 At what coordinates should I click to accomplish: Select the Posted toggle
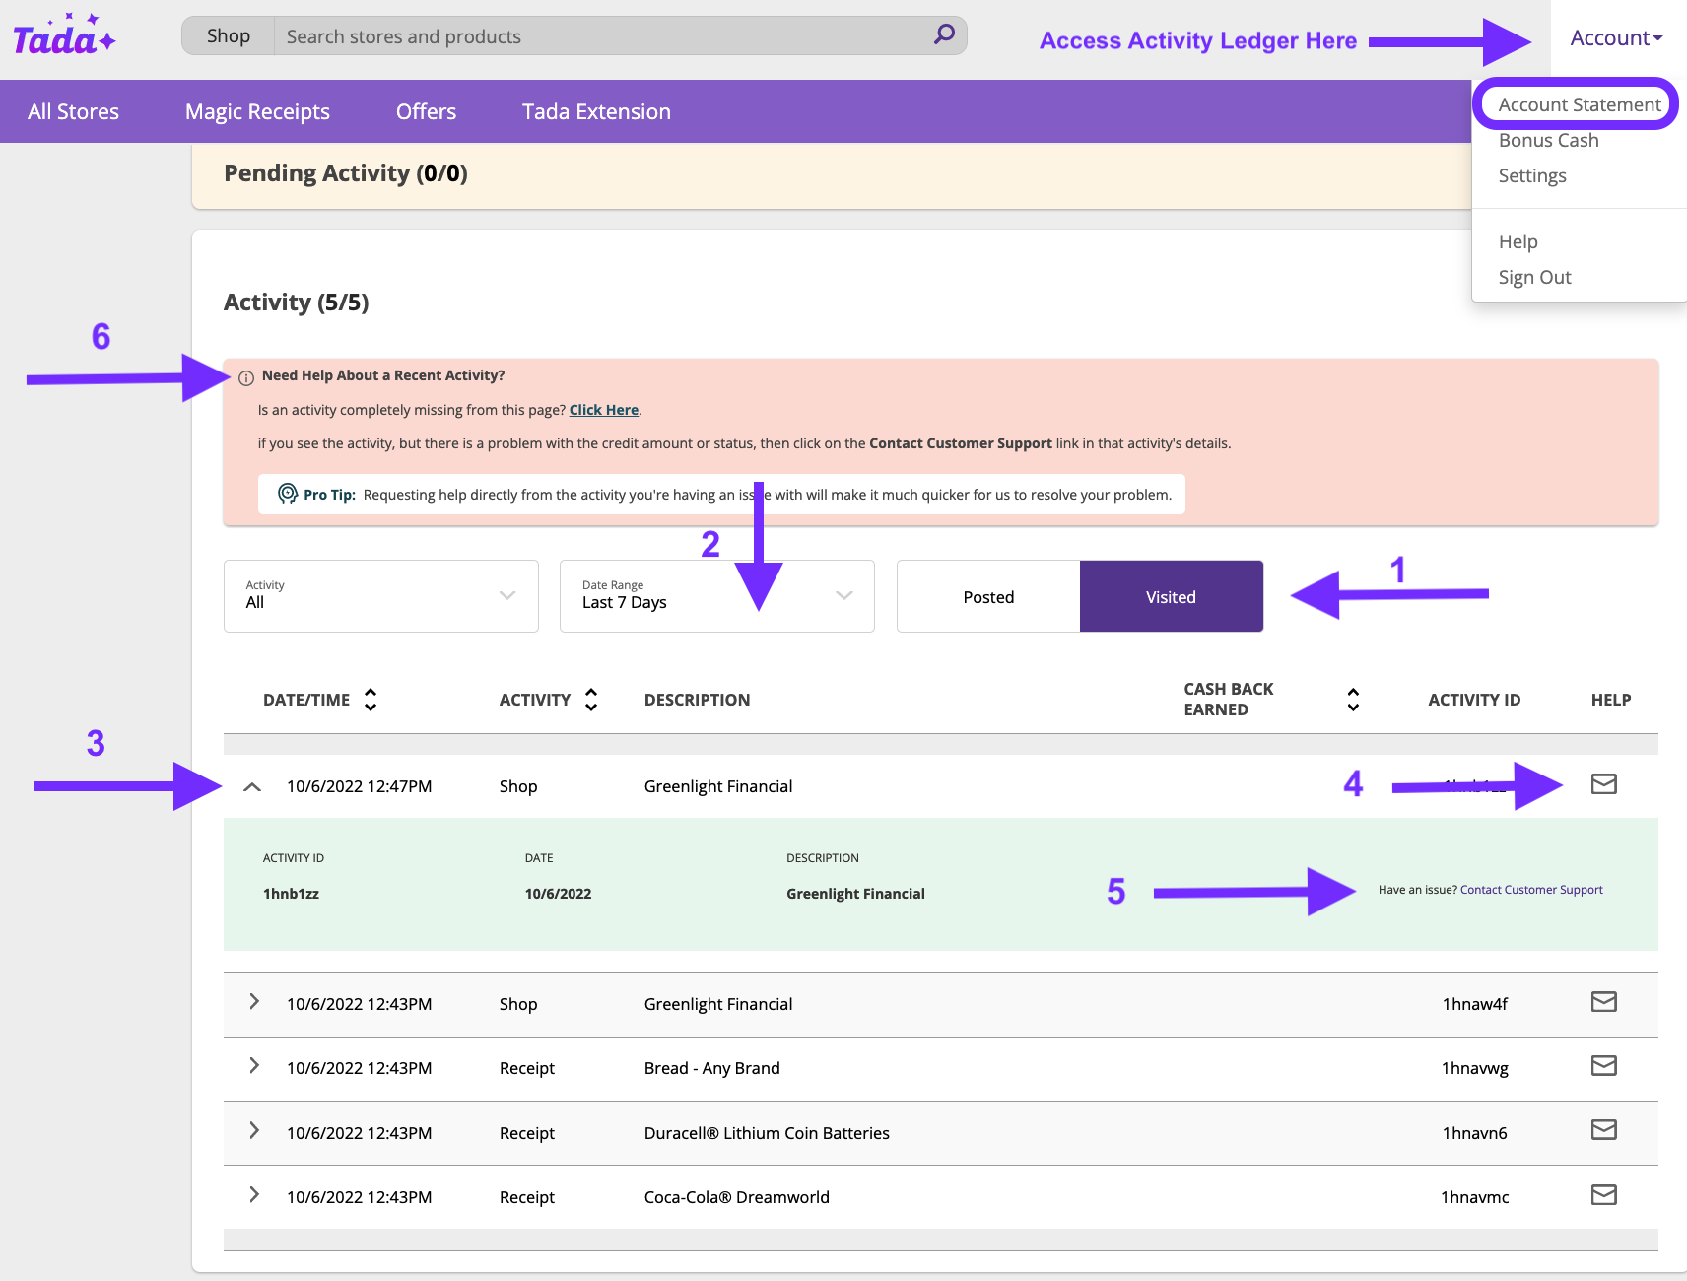point(988,596)
